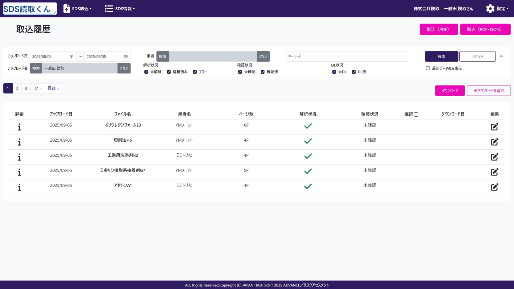Click the pink ダウンロード button
This screenshot has height=289, width=514.
450,91
